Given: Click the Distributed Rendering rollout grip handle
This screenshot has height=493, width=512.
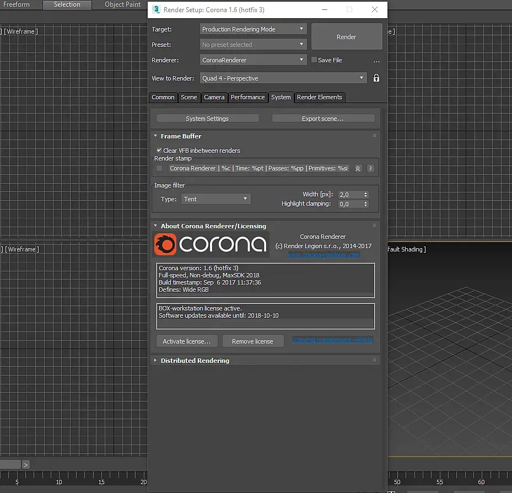Looking at the screenshot, I should pos(374,360).
